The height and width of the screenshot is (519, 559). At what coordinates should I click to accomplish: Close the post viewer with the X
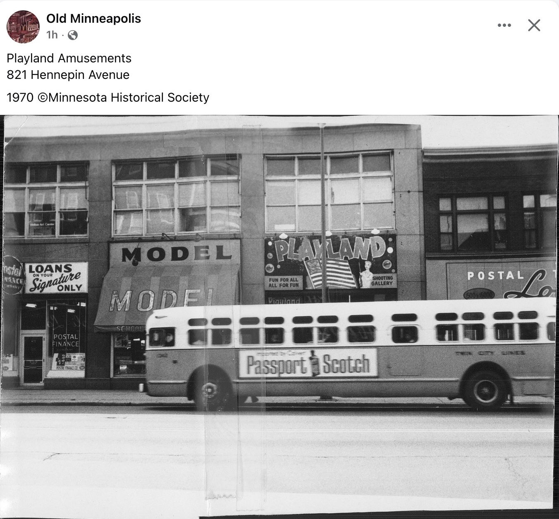(534, 26)
